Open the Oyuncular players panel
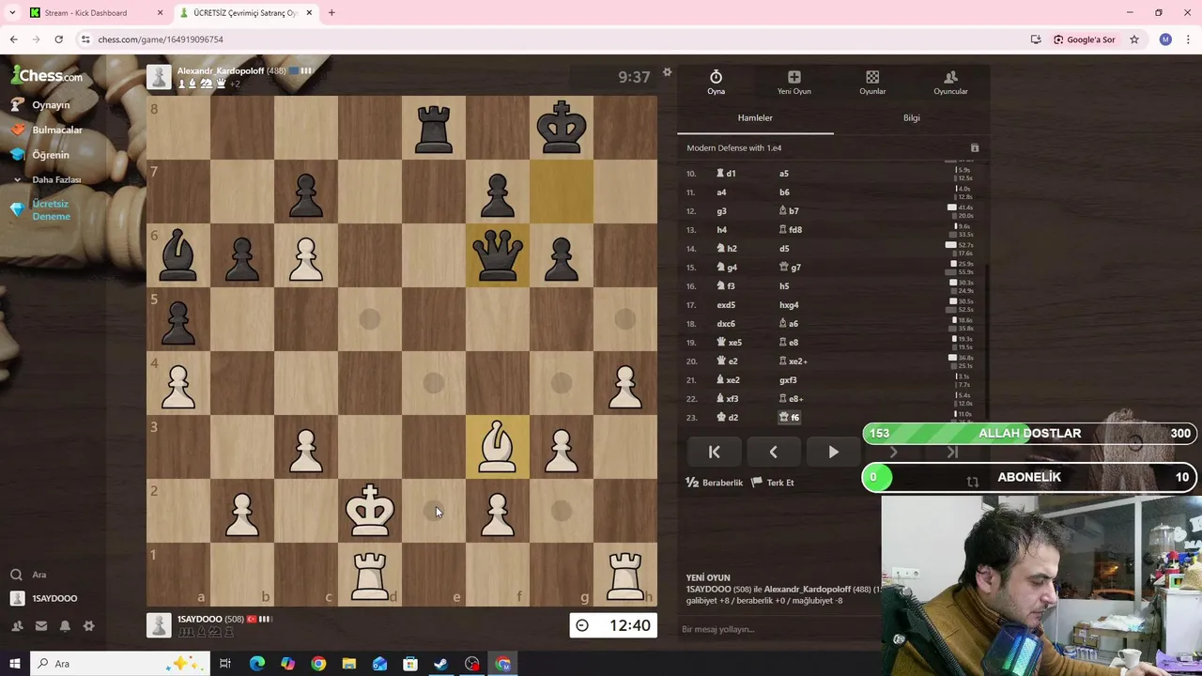The width and height of the screenshot is (1202, 676). 950,83
